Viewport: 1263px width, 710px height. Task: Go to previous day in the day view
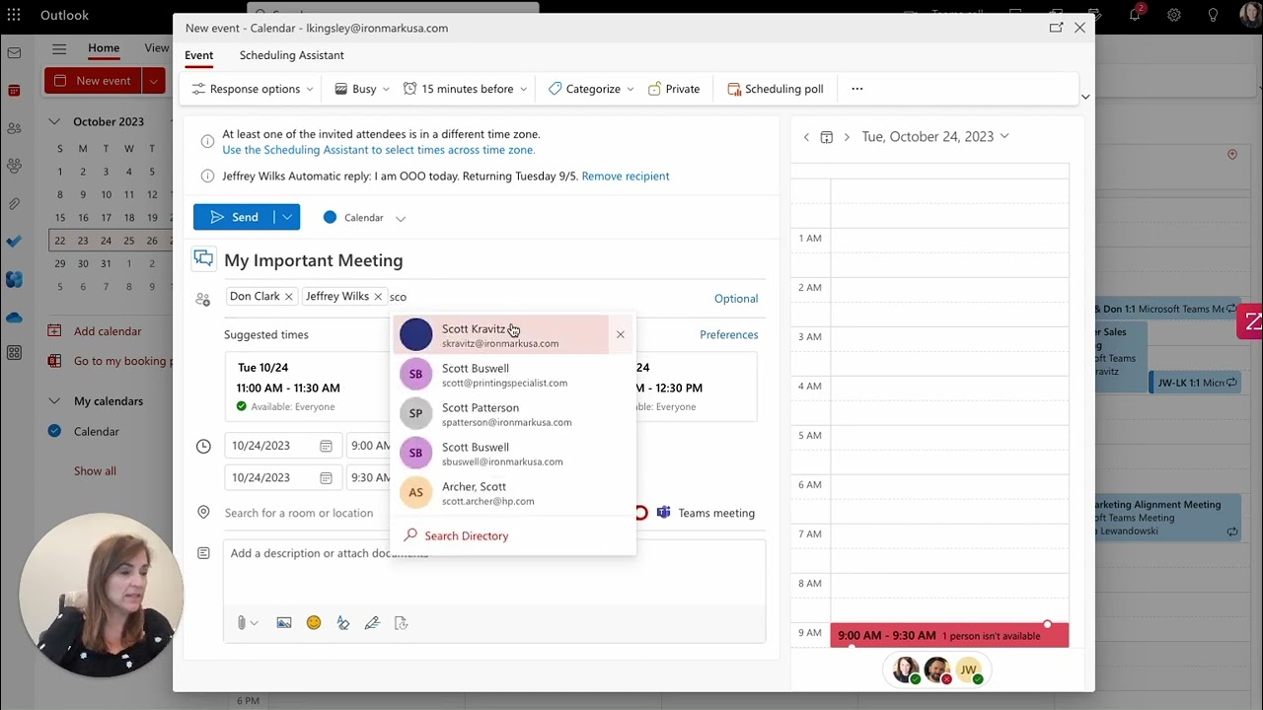pos(806,137)
